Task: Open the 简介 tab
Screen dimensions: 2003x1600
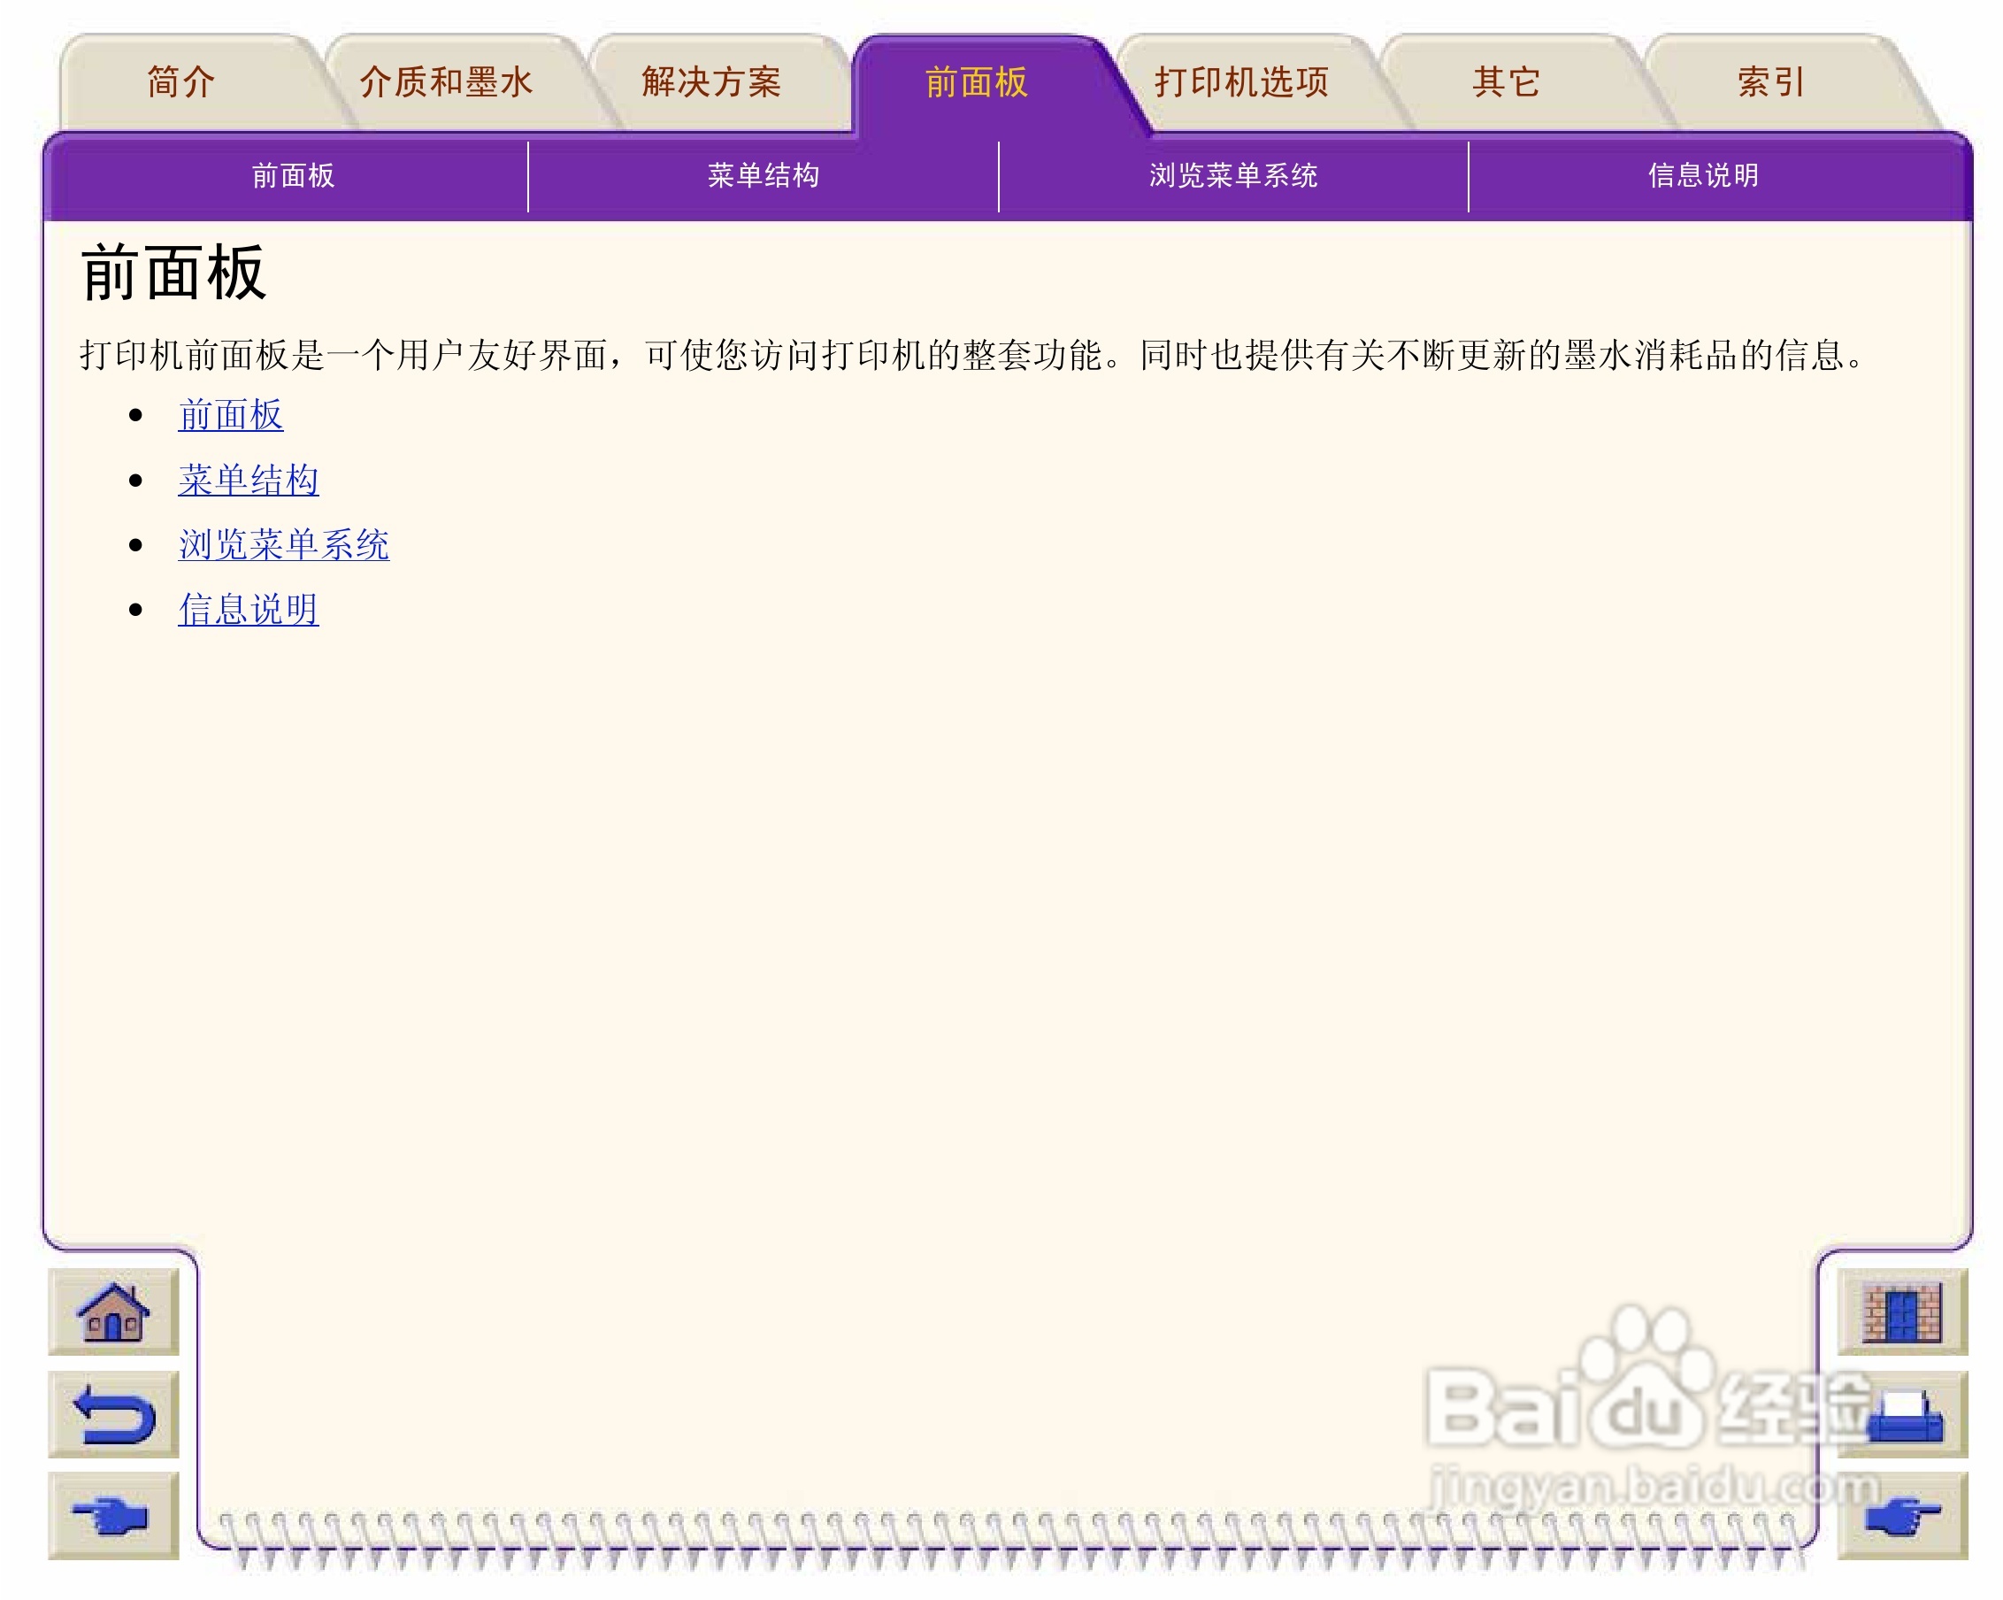Action: [x=181, y=82]
